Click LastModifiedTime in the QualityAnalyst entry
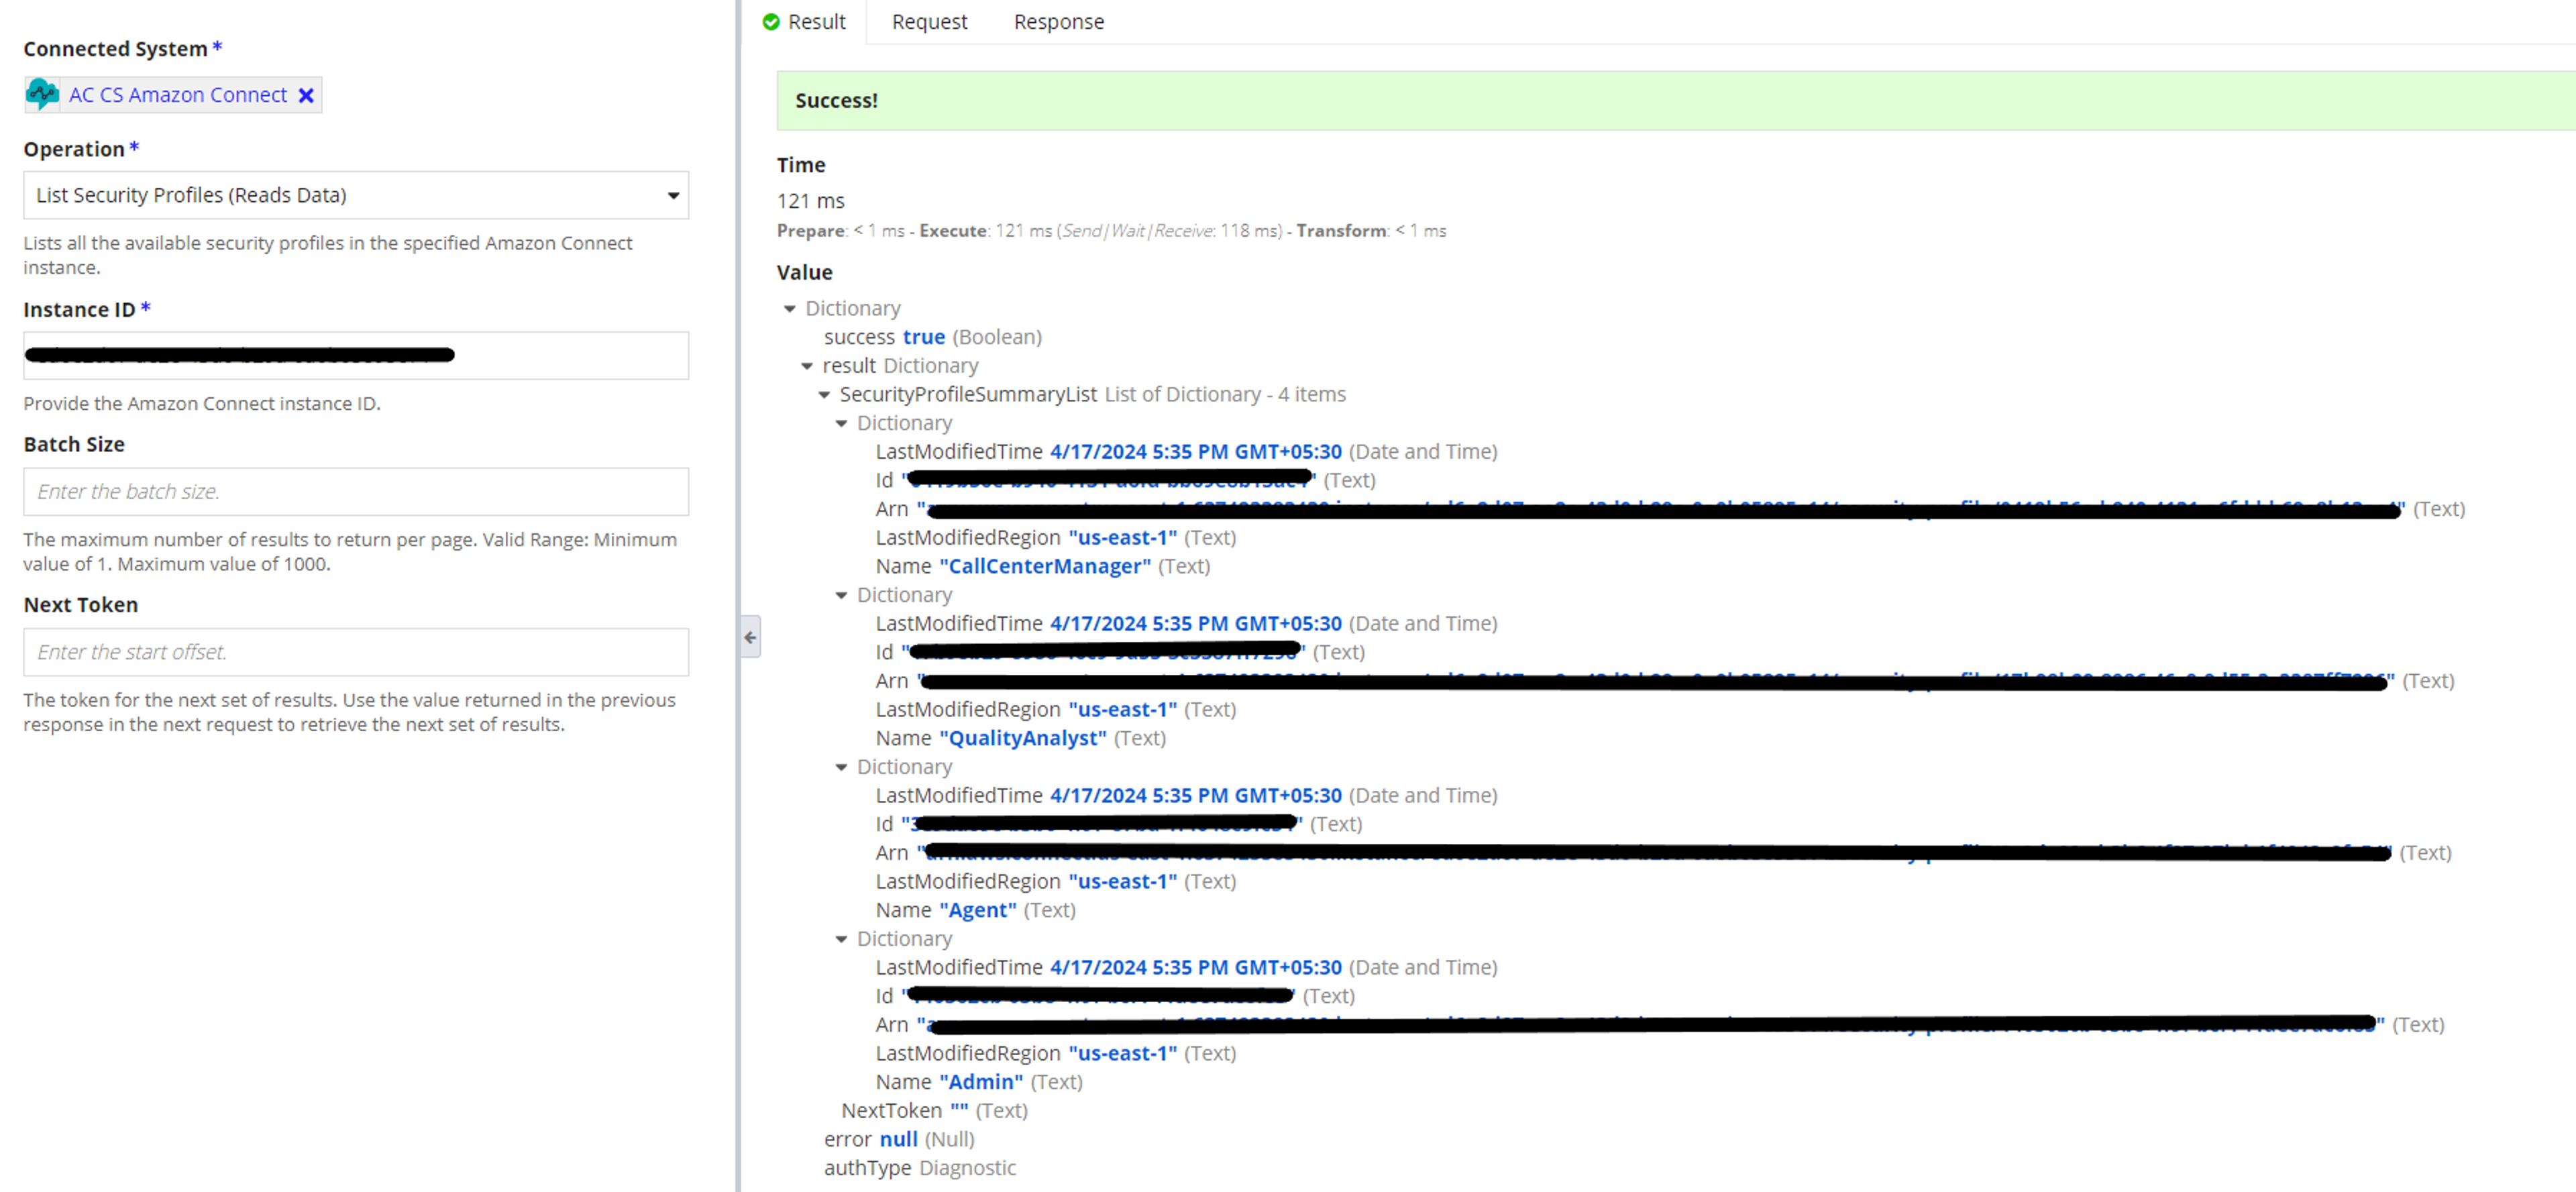 point(1186,624)
